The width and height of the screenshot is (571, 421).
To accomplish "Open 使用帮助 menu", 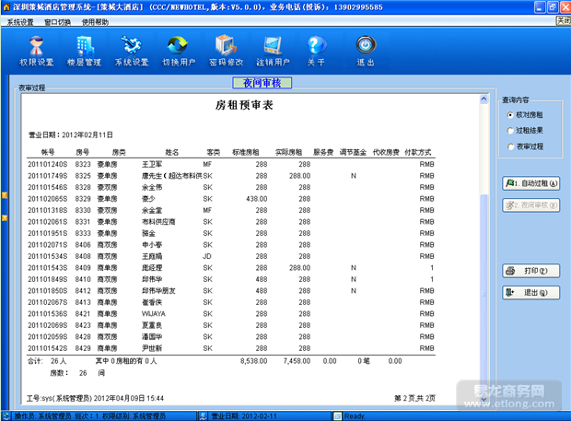I will [x=95, y=22].
